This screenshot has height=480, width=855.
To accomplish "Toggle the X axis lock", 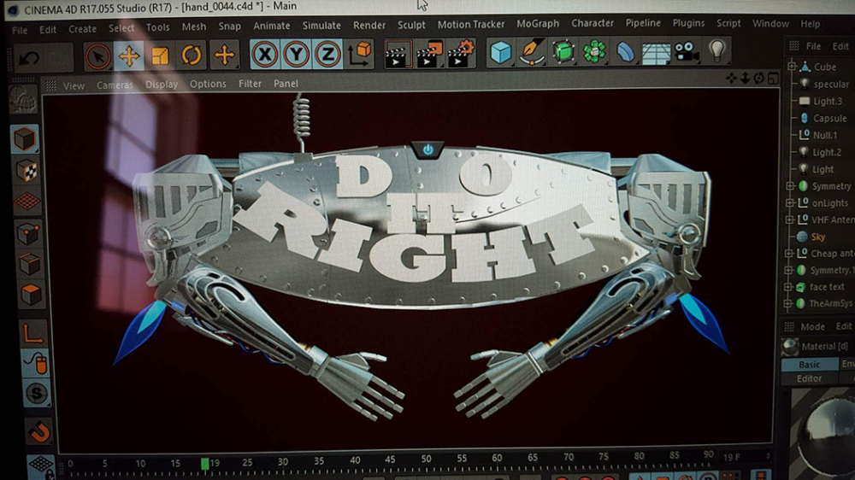I will point(266,56).
